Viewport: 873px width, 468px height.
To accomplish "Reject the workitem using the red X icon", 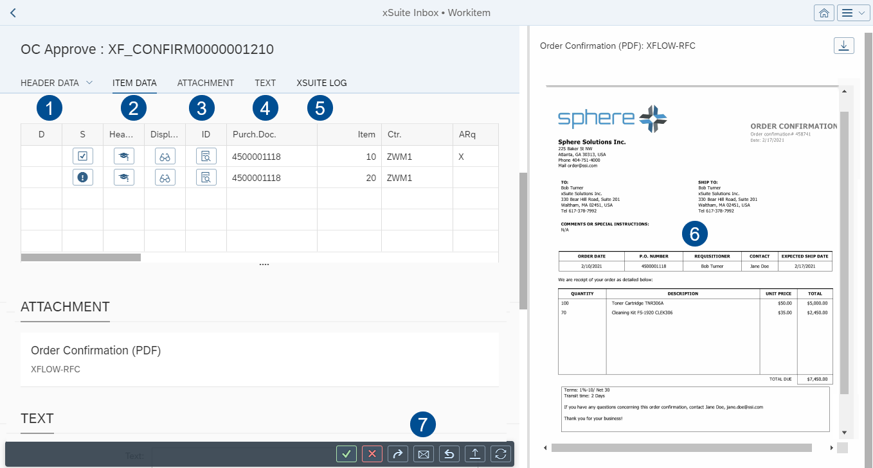I will [372, 453].
